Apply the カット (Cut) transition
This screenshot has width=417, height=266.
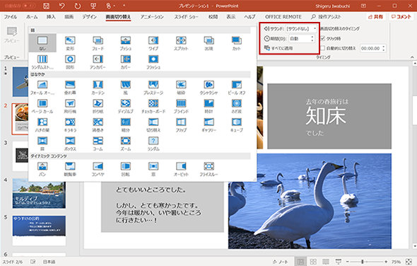(x=237, y=43)
